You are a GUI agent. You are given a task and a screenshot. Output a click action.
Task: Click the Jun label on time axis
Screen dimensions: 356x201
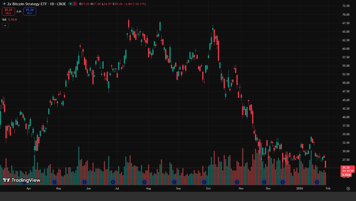click(88, 188)
